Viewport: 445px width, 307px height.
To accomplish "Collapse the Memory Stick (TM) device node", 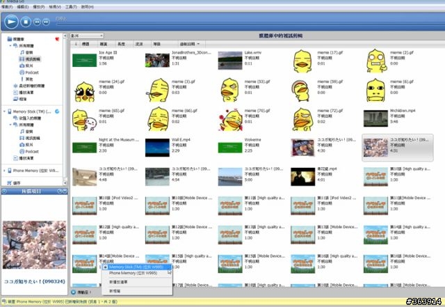I will click(4, 111).
